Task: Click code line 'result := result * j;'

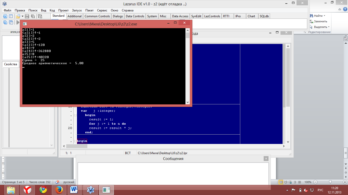Action: [110, 128]
